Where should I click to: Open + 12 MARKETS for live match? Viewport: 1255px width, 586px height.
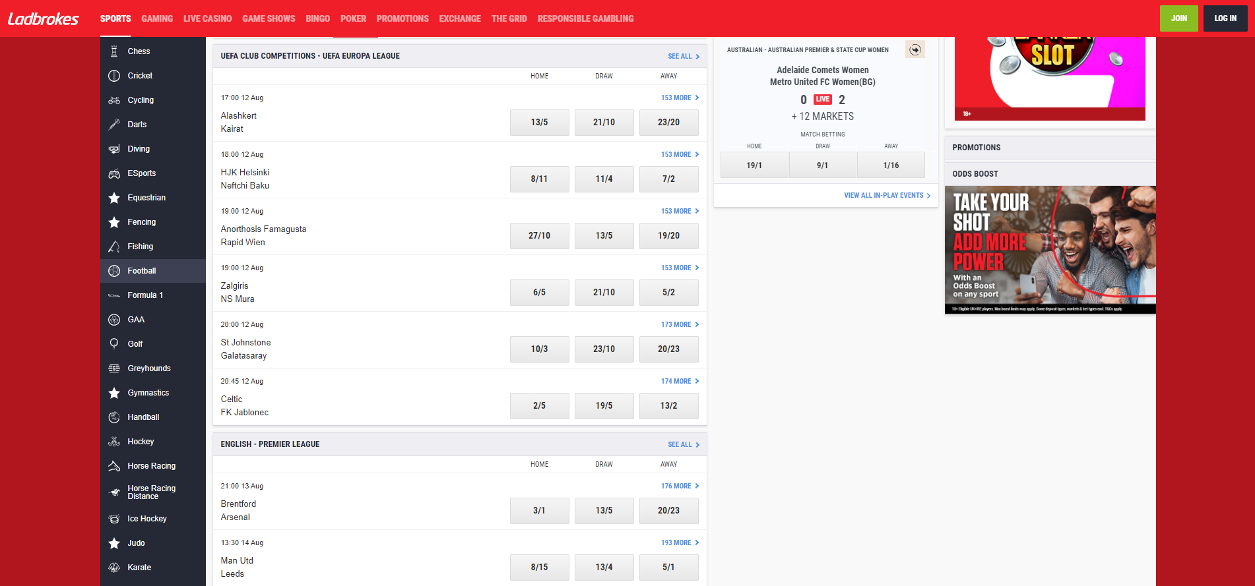(x=822, y=117)
